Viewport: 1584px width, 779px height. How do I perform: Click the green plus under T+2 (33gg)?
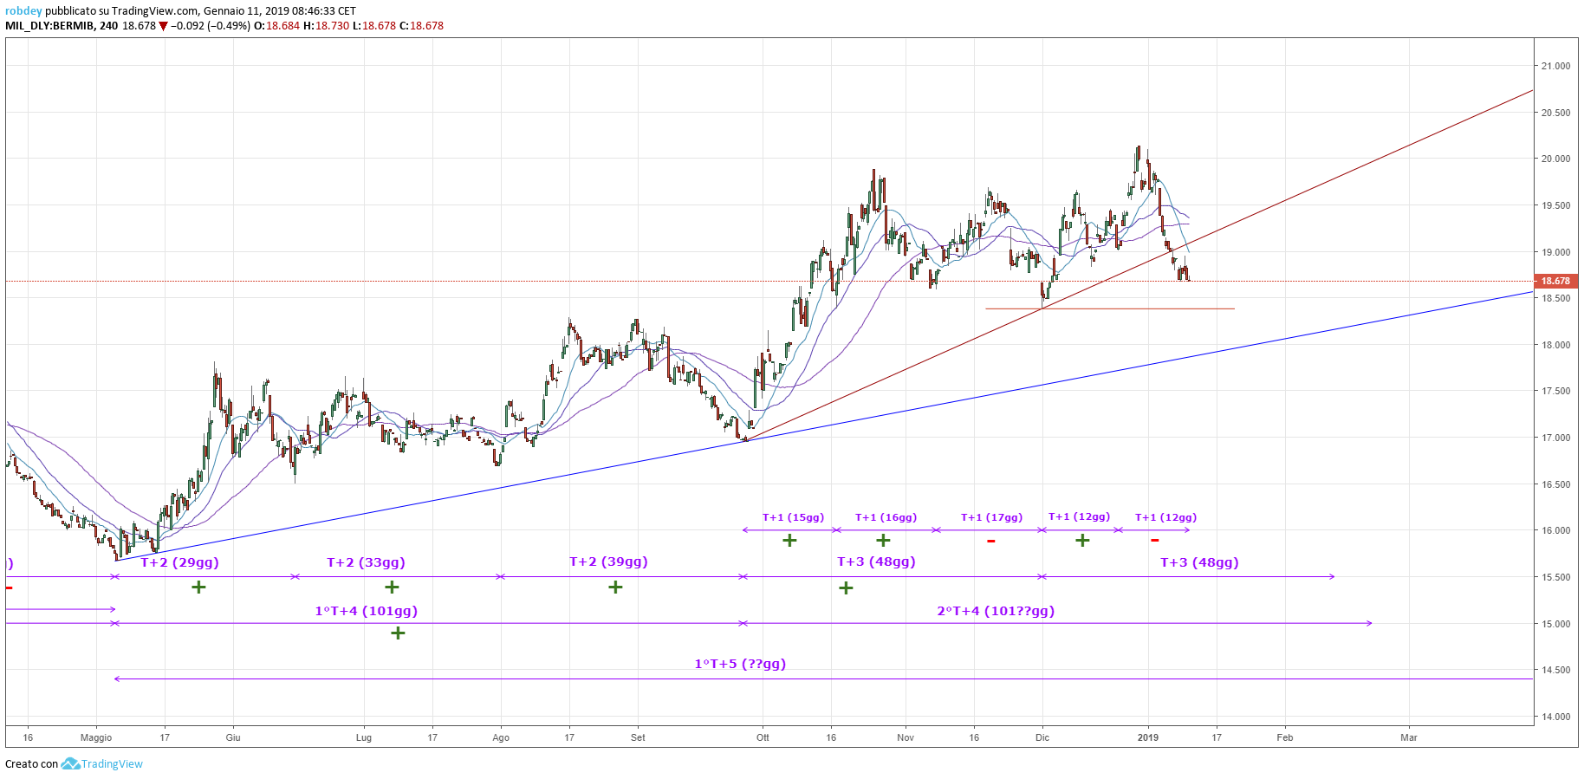(x=392, y=587)
